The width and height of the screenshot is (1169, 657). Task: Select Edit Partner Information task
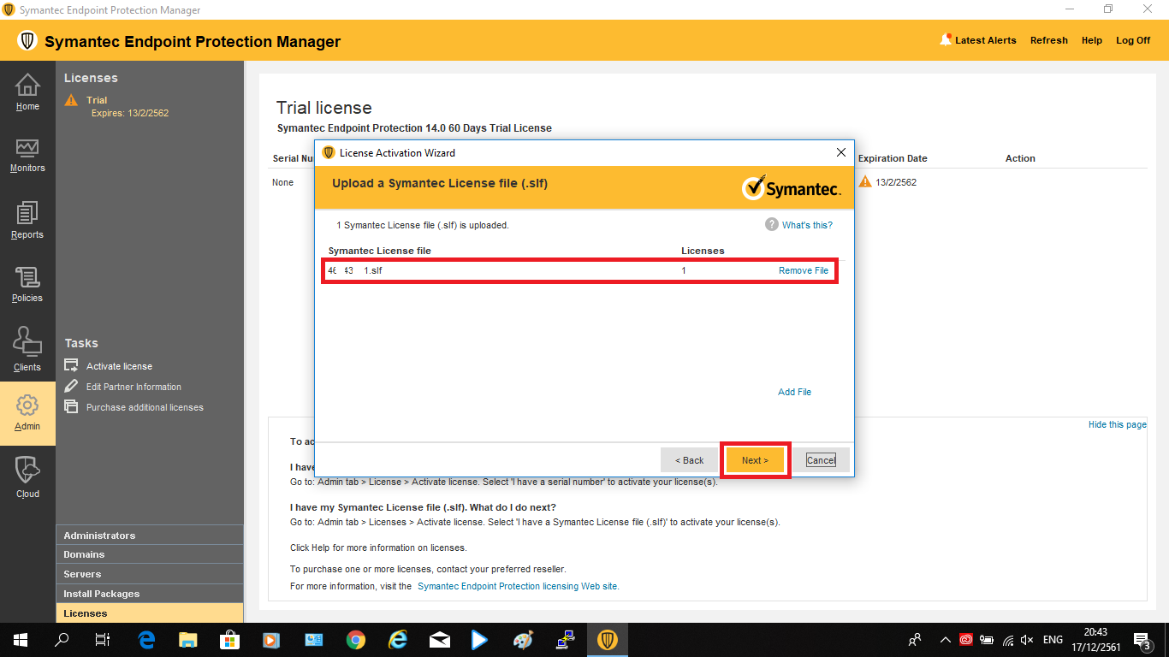(134, 387)
